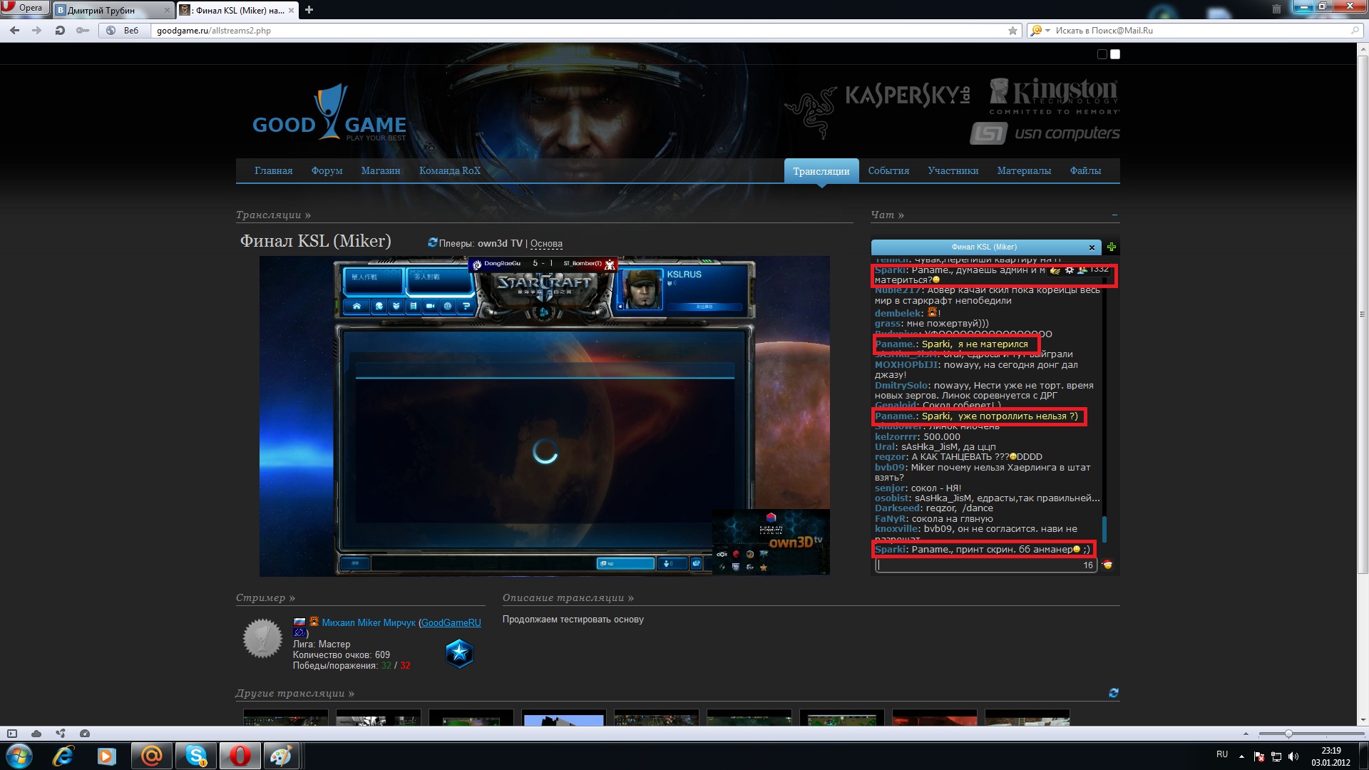Open the Команда RoX menu item
The width and height of the screenshot is (1369, 770).
450,171
